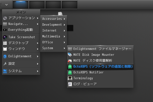153x102 pixels.
Task: Open the Office category
Action: [54, 42]
